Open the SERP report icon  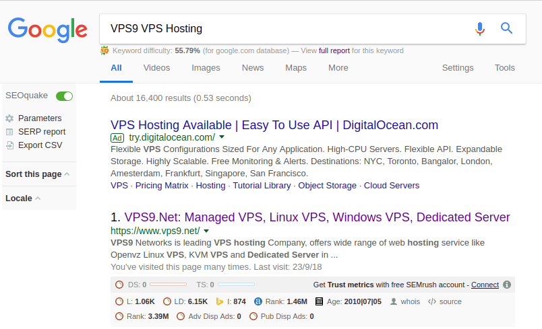(9, 132)
